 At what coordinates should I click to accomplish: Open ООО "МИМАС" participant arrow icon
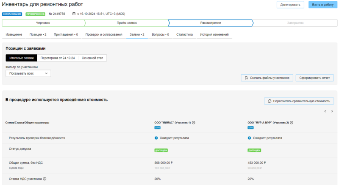194,123
